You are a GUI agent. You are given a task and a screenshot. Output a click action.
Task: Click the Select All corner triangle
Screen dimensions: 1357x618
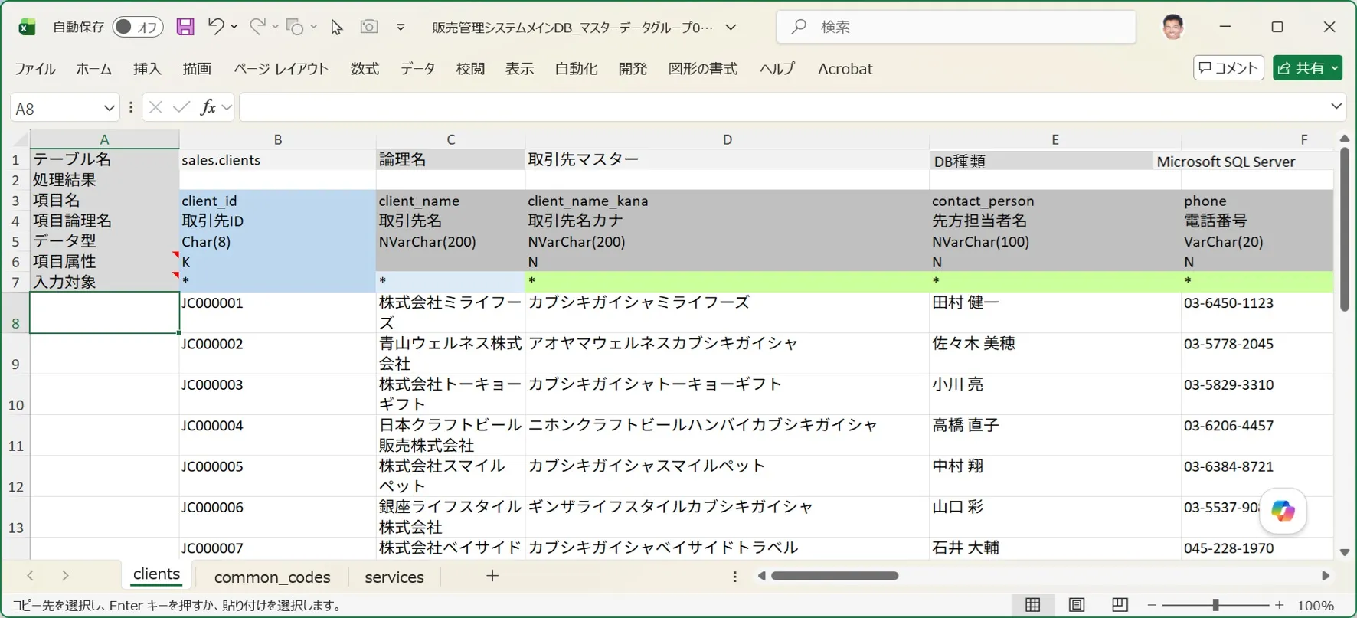click(21, 140)
